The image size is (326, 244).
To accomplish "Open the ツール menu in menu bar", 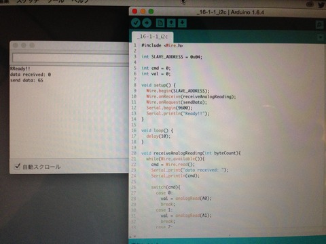I will (56, 1).
